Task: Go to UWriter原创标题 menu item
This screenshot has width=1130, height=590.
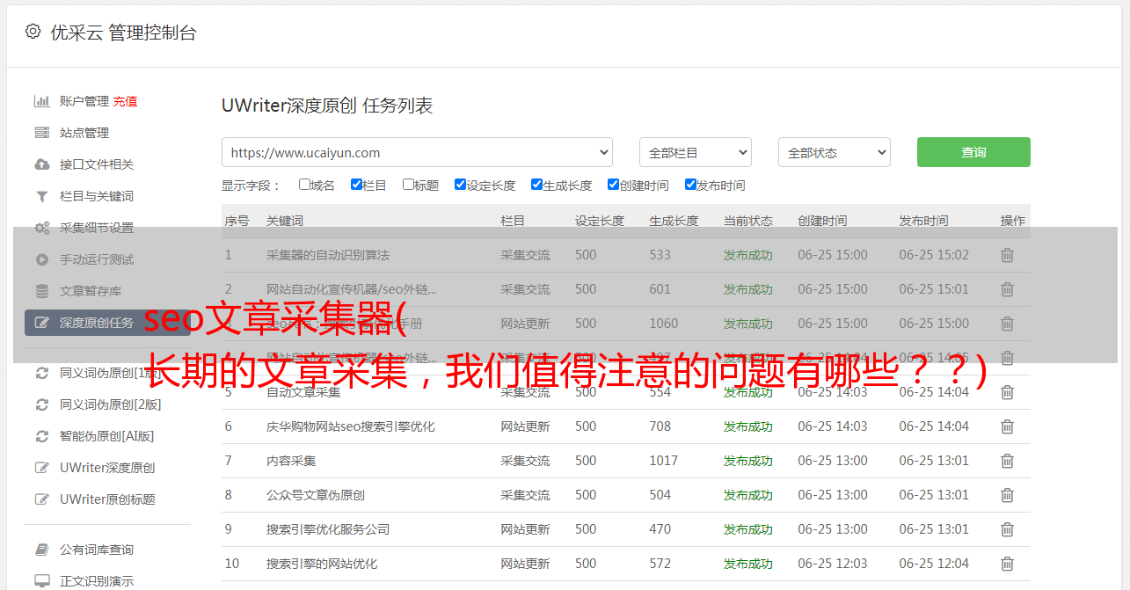Action: click(x=107, y=499)
